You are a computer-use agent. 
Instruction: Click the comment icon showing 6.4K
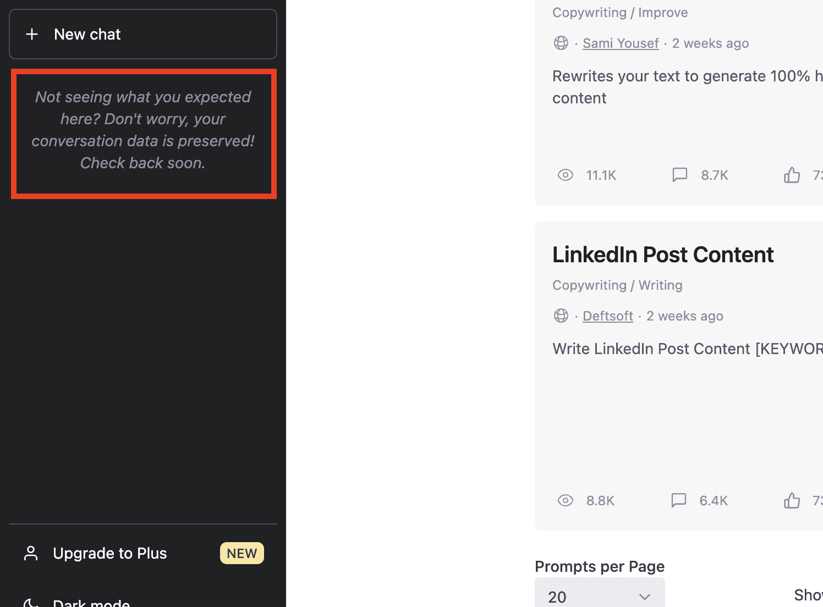tap(679, 500)
